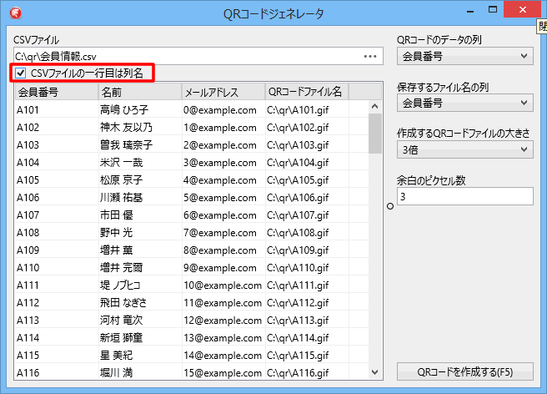Select the cell C:\qr\A110.gif

click(x=304, y=268)
